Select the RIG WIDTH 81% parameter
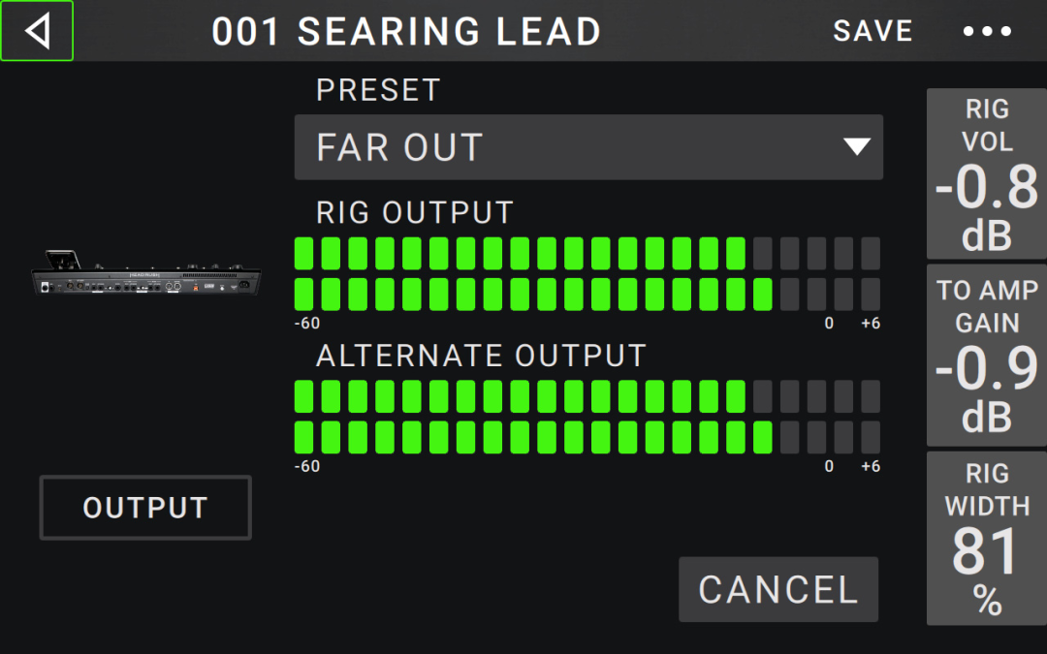The height and width of the screenshot is (654, 1047). 987,539
